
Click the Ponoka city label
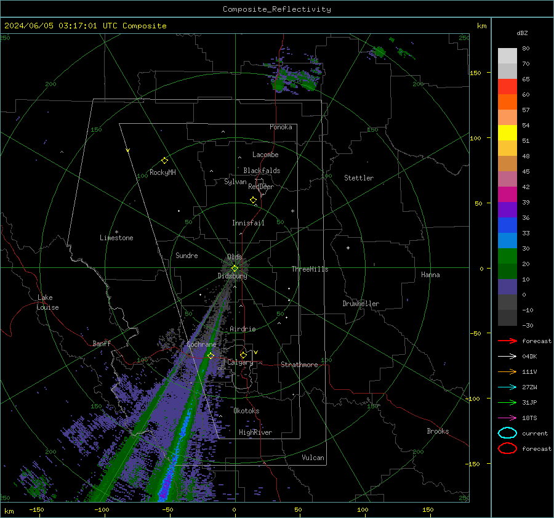point(281,127)
